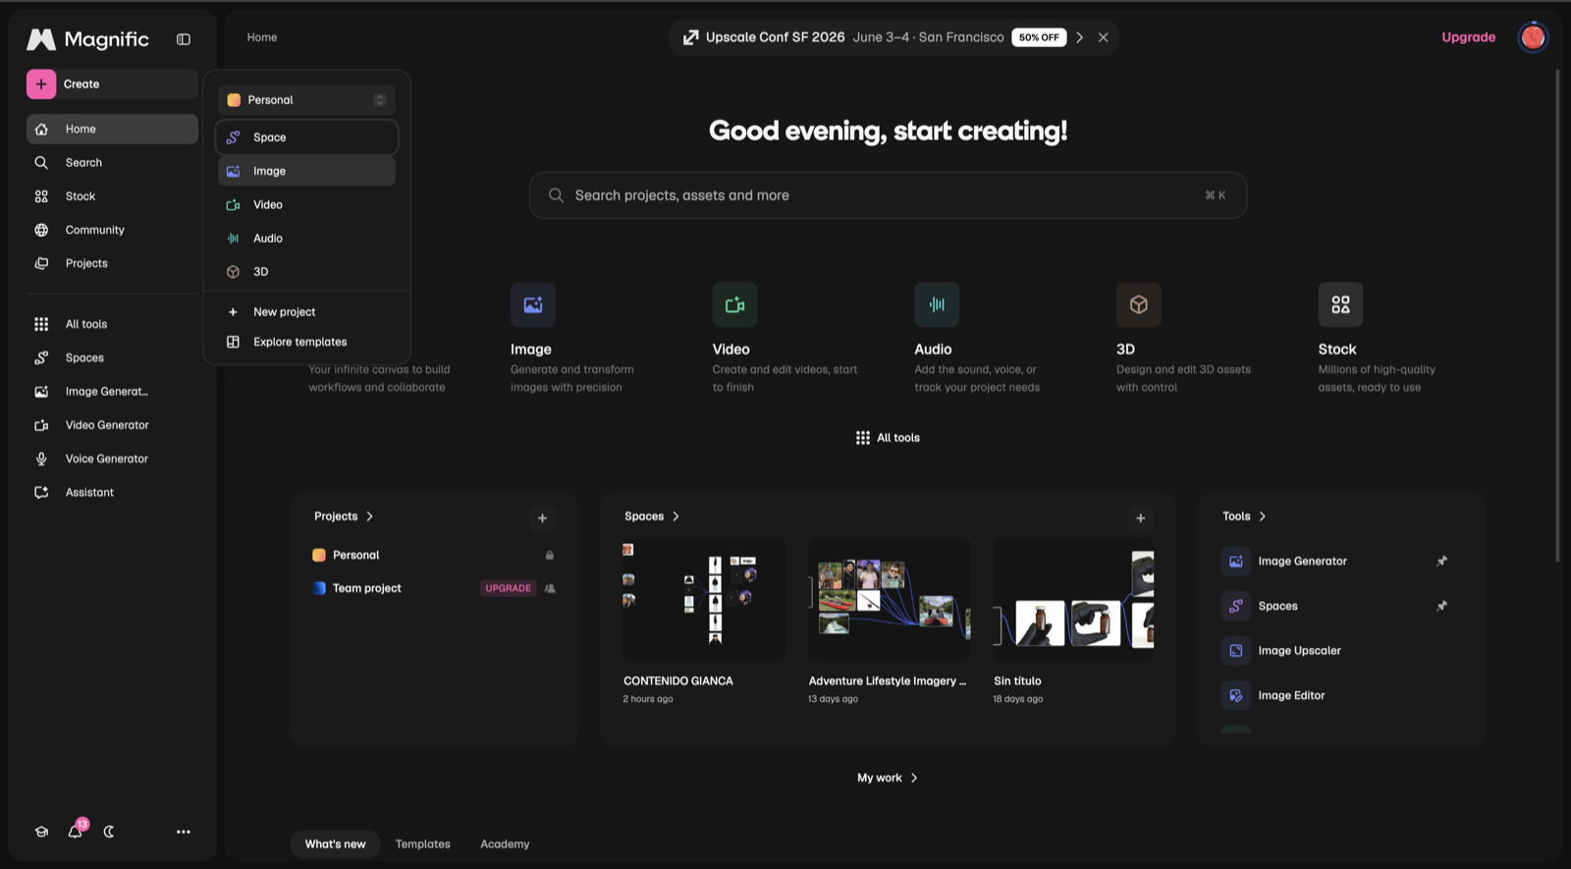Dismiss the Upscale Conf banner

(1104, 37)
